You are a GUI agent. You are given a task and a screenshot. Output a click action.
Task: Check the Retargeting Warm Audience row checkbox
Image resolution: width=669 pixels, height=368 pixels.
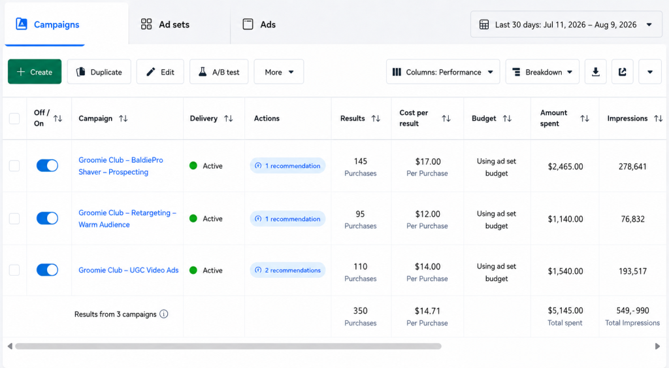tap(14, 218)
